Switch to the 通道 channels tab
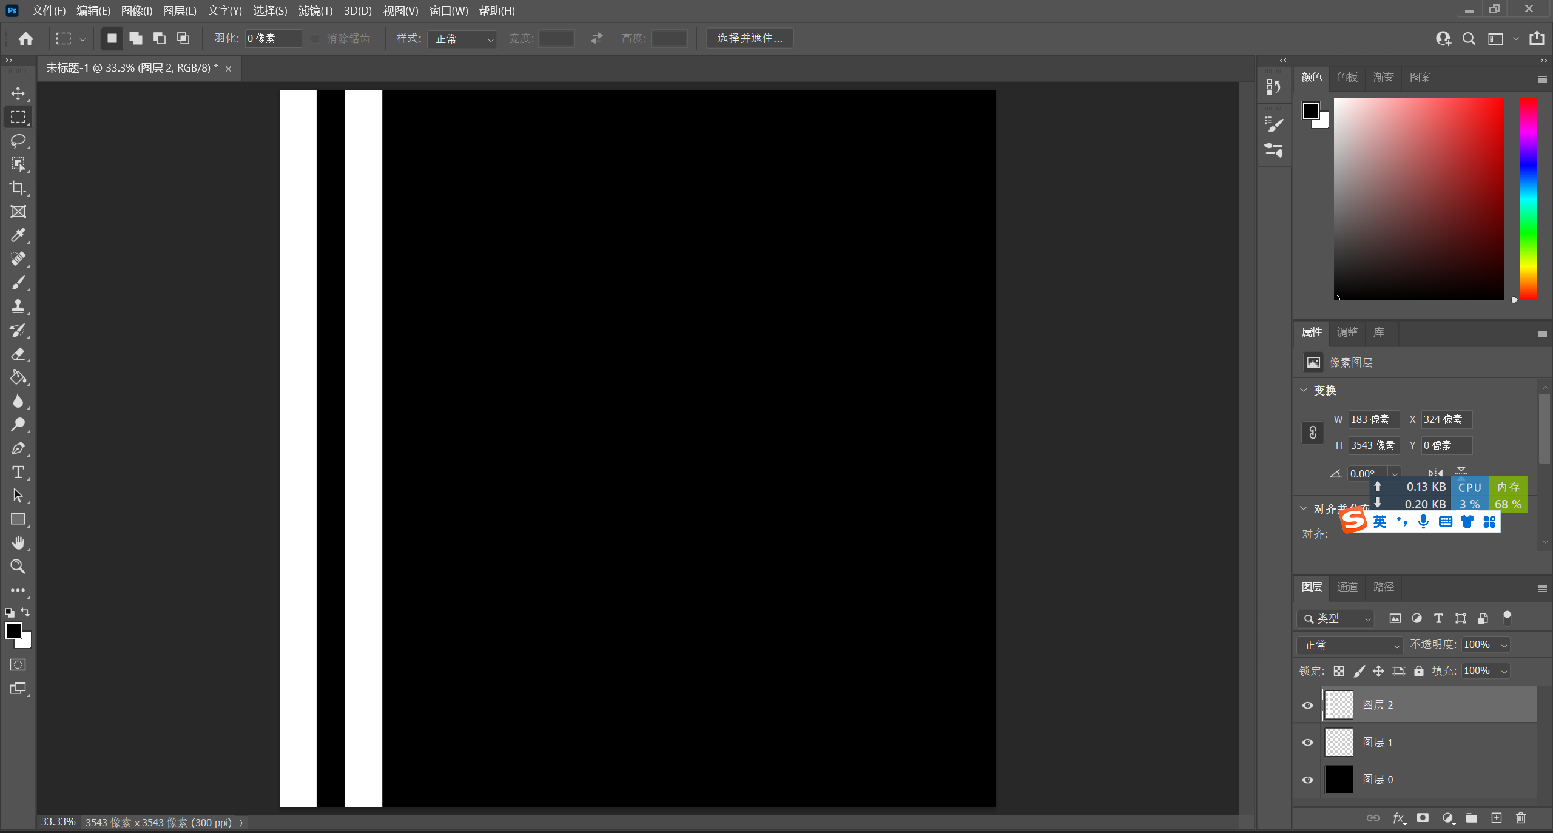 (1347, 587)
